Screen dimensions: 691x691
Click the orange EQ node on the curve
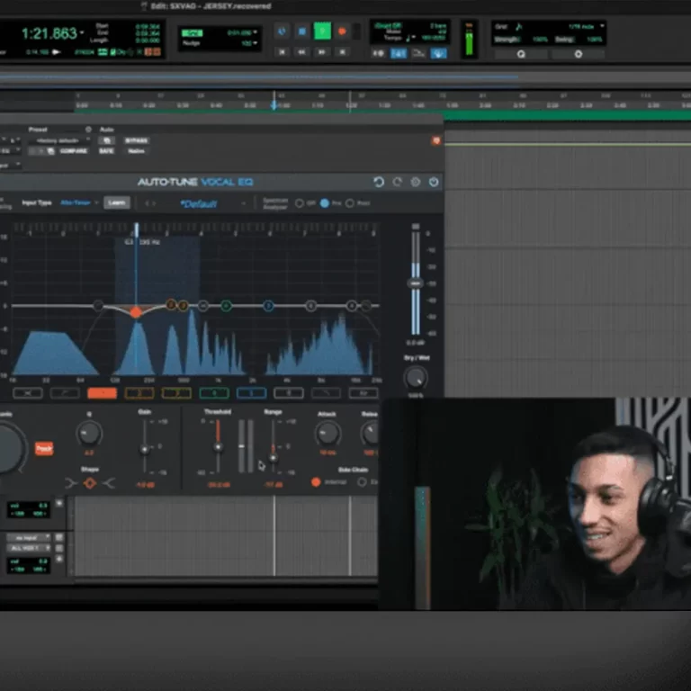tap(136, 312)
